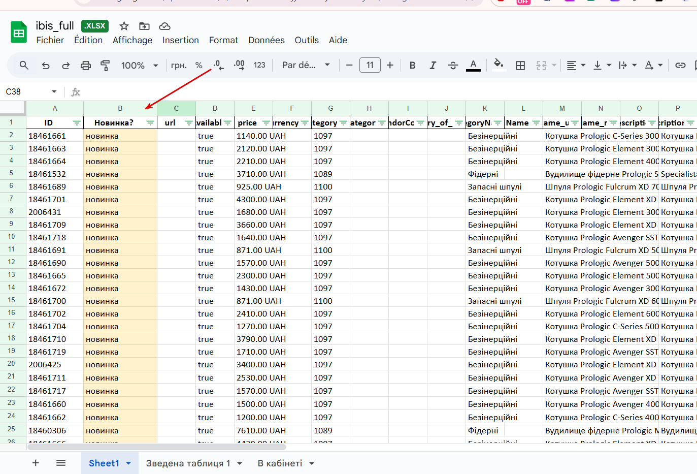
Task: Open filter on Name column
Action: pyautogui.click(x=536, y=123)
